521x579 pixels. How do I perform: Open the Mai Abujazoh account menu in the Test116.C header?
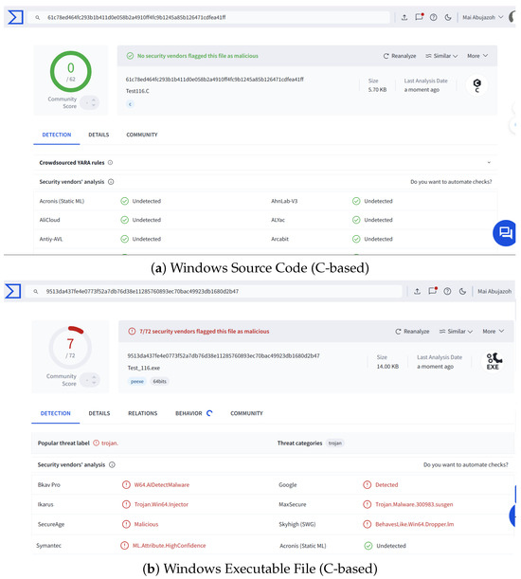point(482,17)
